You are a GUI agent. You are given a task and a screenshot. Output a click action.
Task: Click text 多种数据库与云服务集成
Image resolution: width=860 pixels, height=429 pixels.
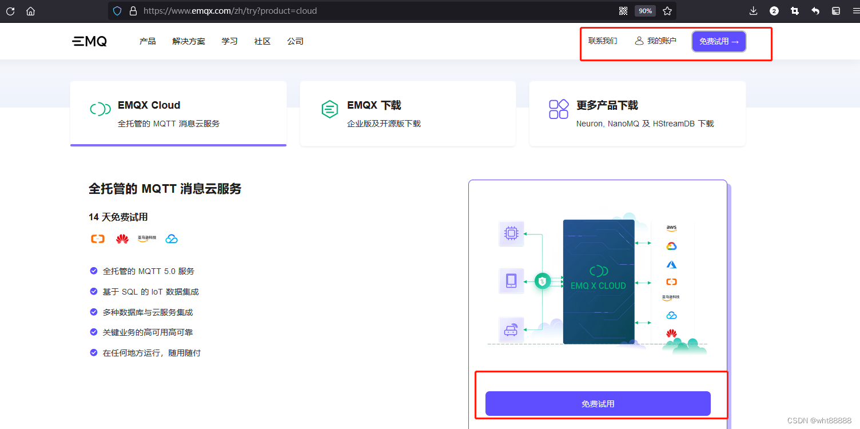148,312
